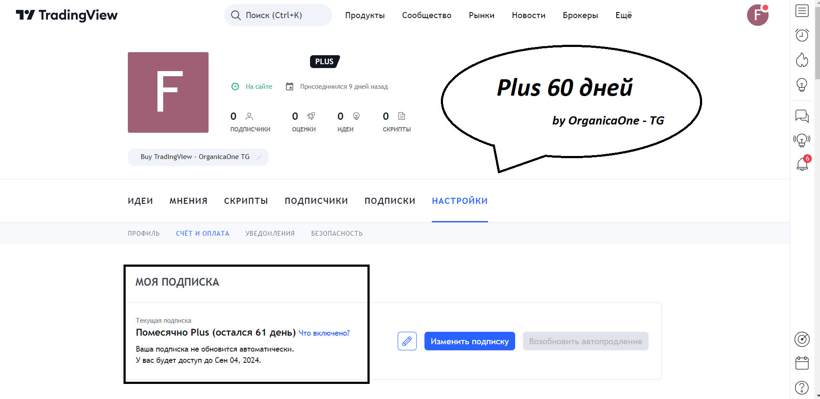Click the 0 СКРИПТЫ counter
This screenshot has height=399, width=820.
coord(397,122)
